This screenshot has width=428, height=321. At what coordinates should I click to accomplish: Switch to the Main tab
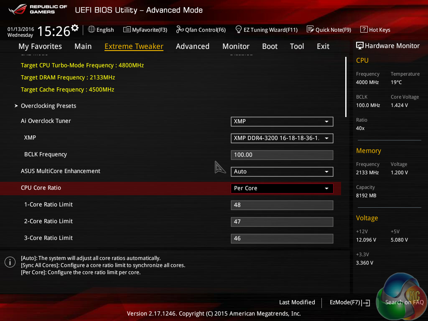coord(83,46)
